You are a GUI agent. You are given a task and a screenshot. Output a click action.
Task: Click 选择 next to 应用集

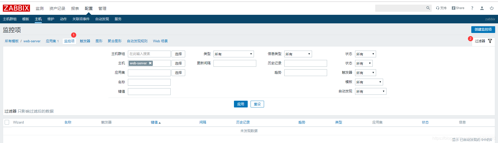[178, 73]
